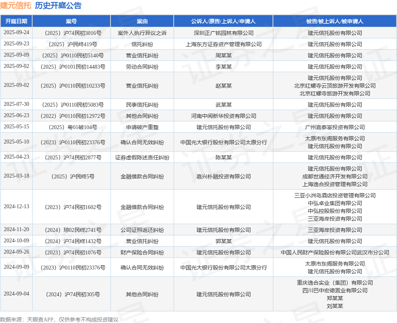Click the date 2025-09-24
397x323 pixels.
(x=16, y=33)
